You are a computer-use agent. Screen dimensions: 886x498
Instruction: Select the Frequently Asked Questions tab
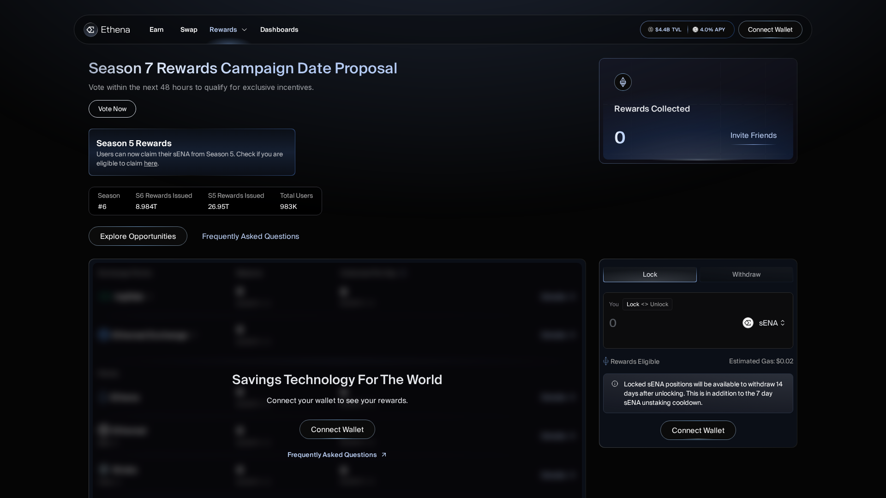251,236
